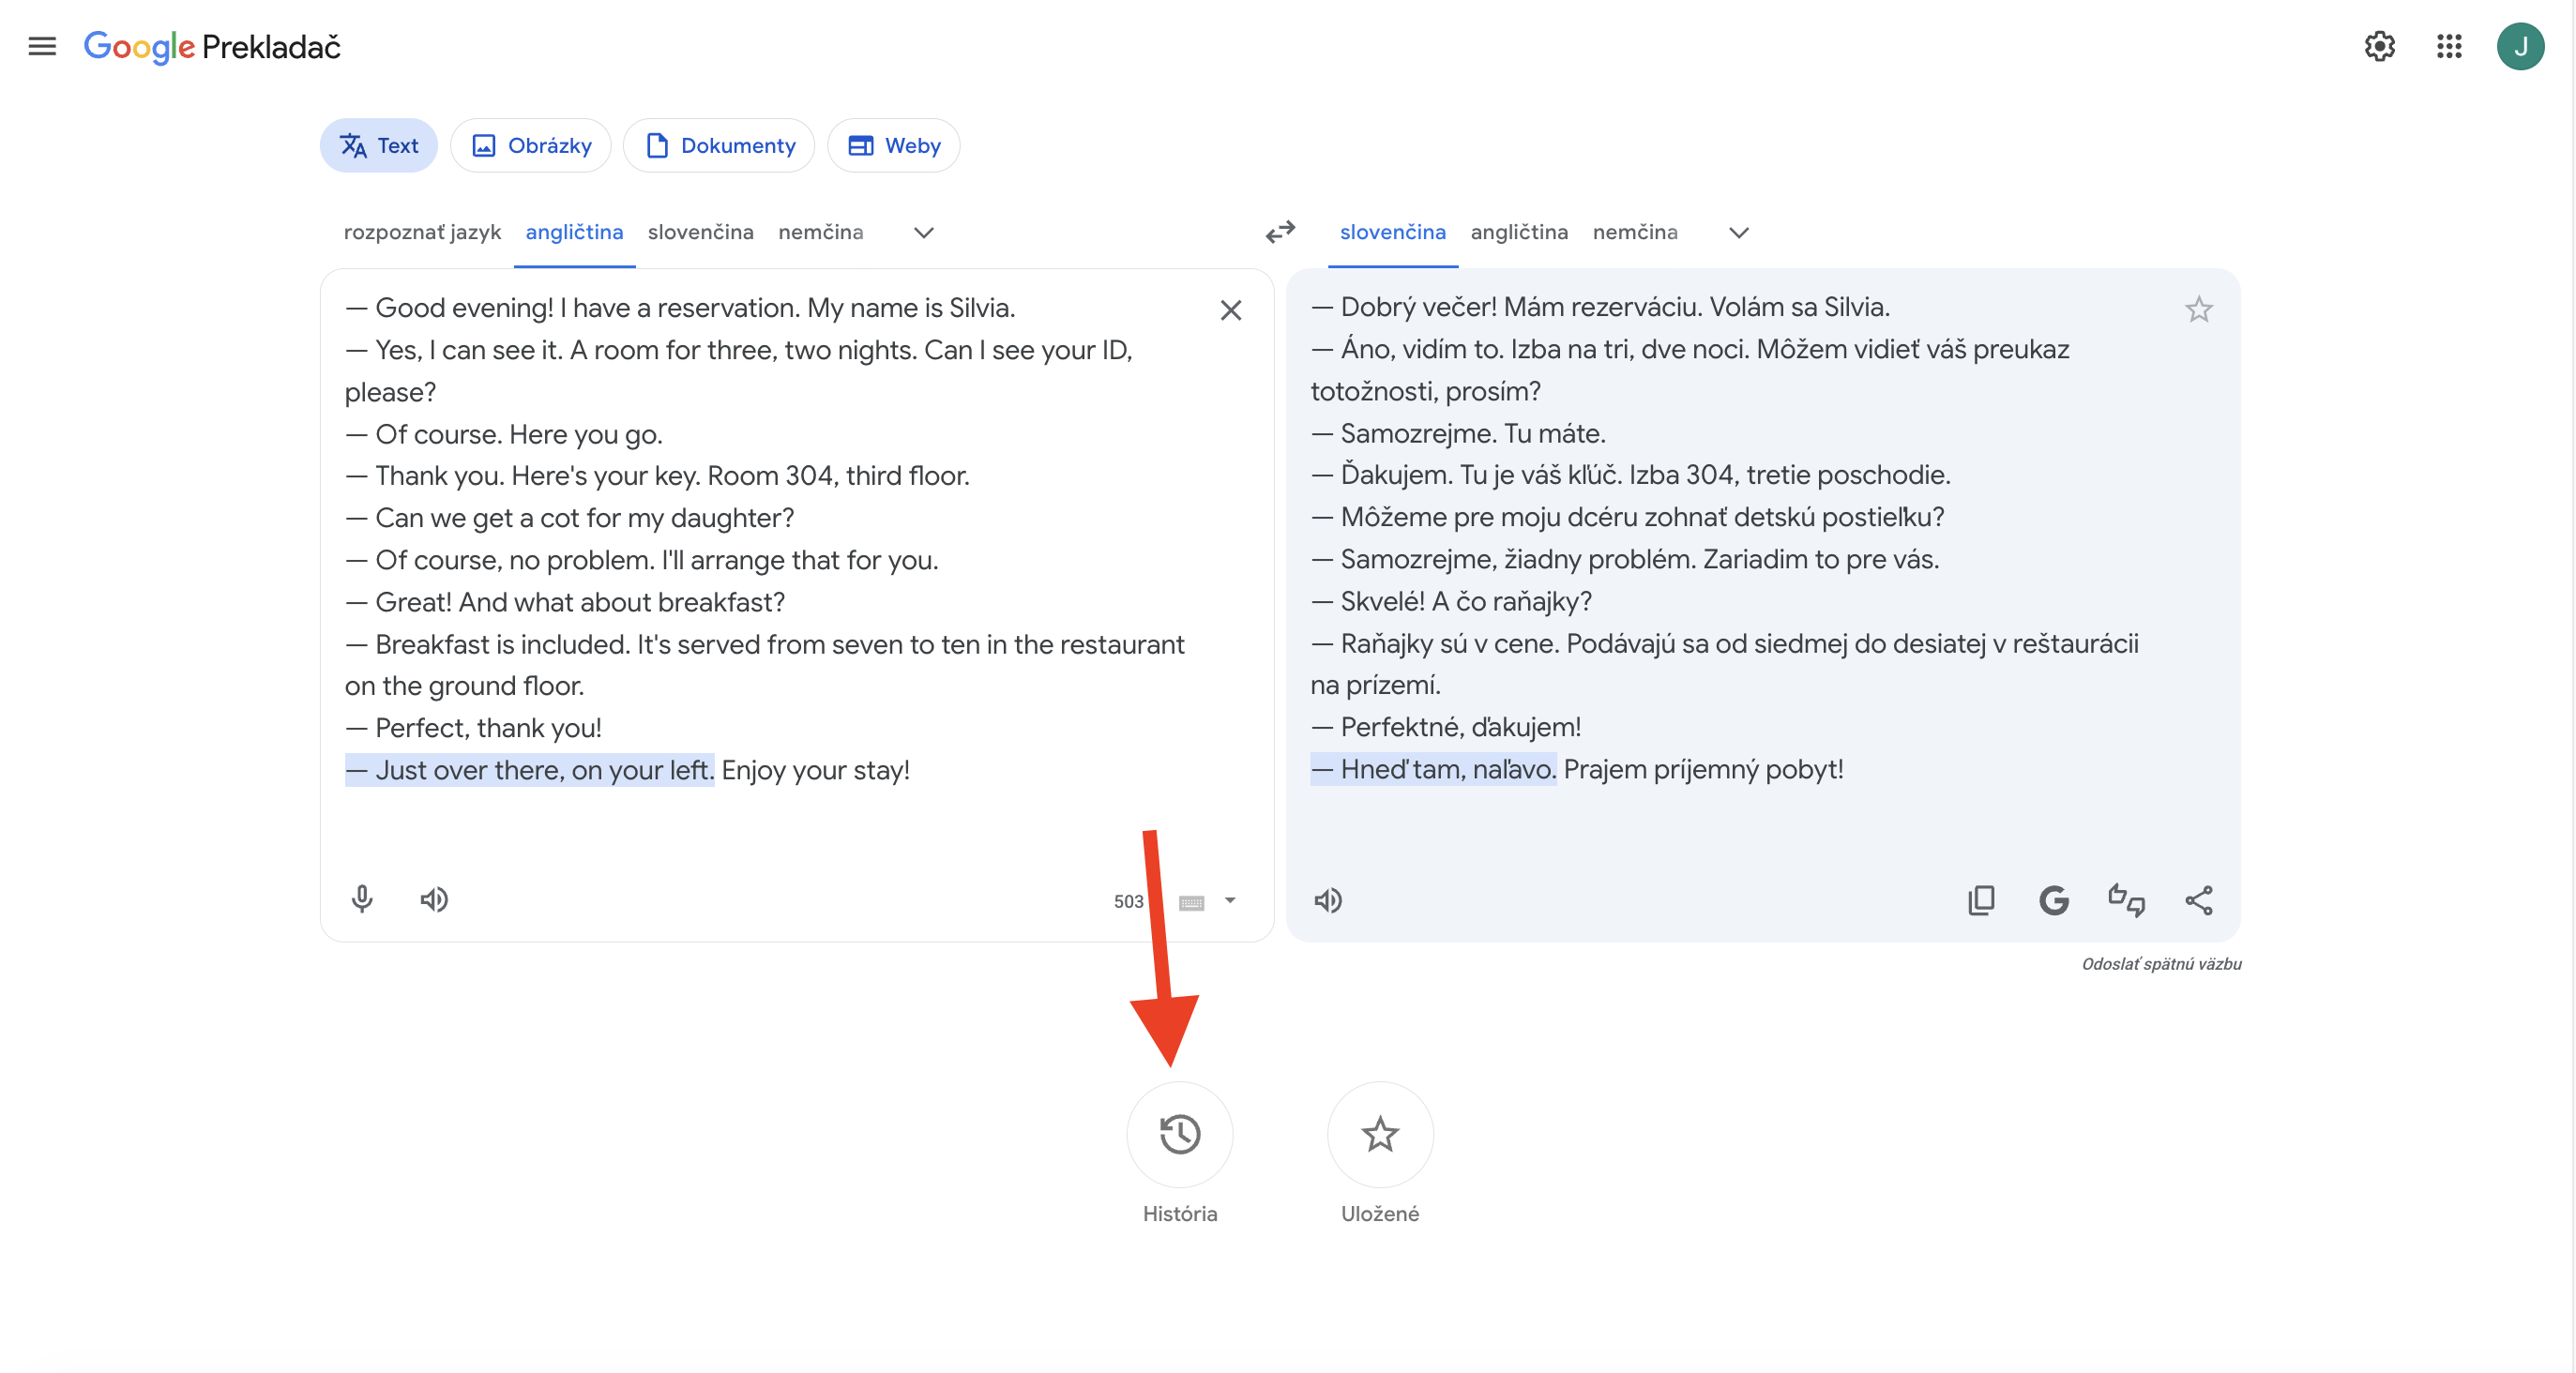
Task: Share the translation
Action: [x=2199, y=899]
